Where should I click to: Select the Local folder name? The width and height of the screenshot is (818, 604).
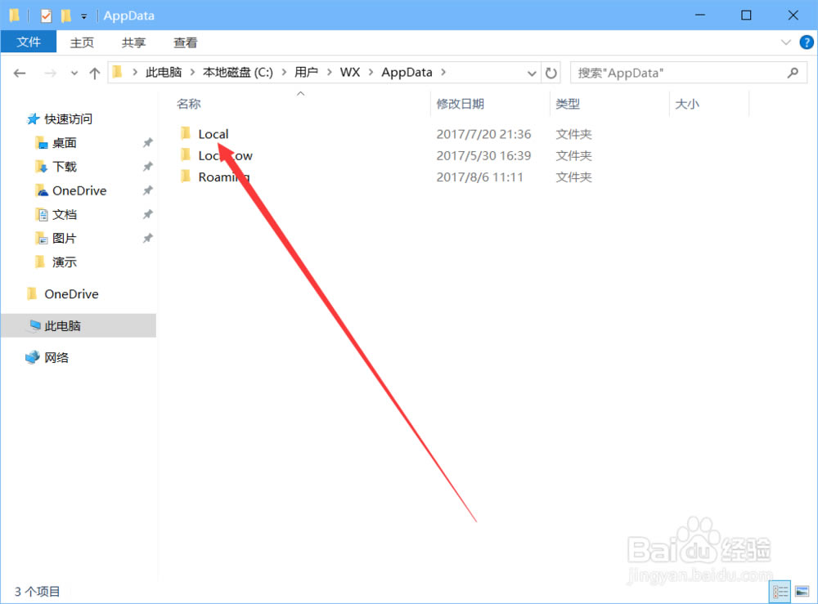point(213,134)
